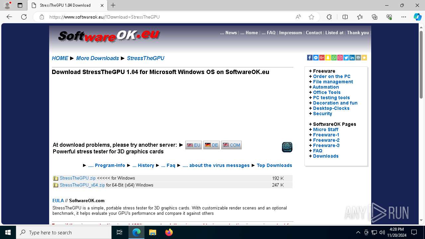
Task: Open StressTheGPU breadcrumb link
Action: (x=145, y=58)
